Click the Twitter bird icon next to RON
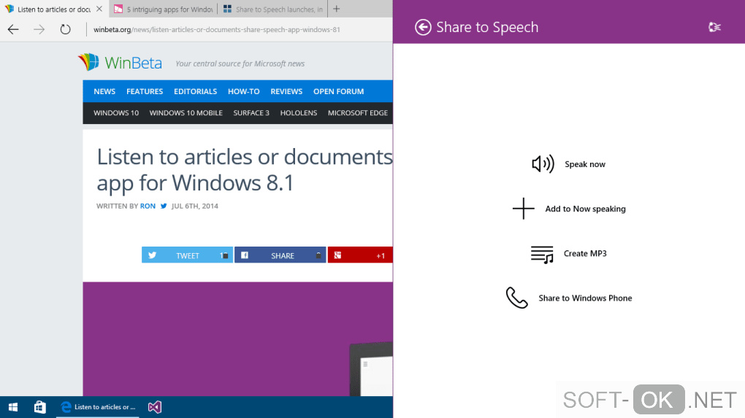 (164, 206)
